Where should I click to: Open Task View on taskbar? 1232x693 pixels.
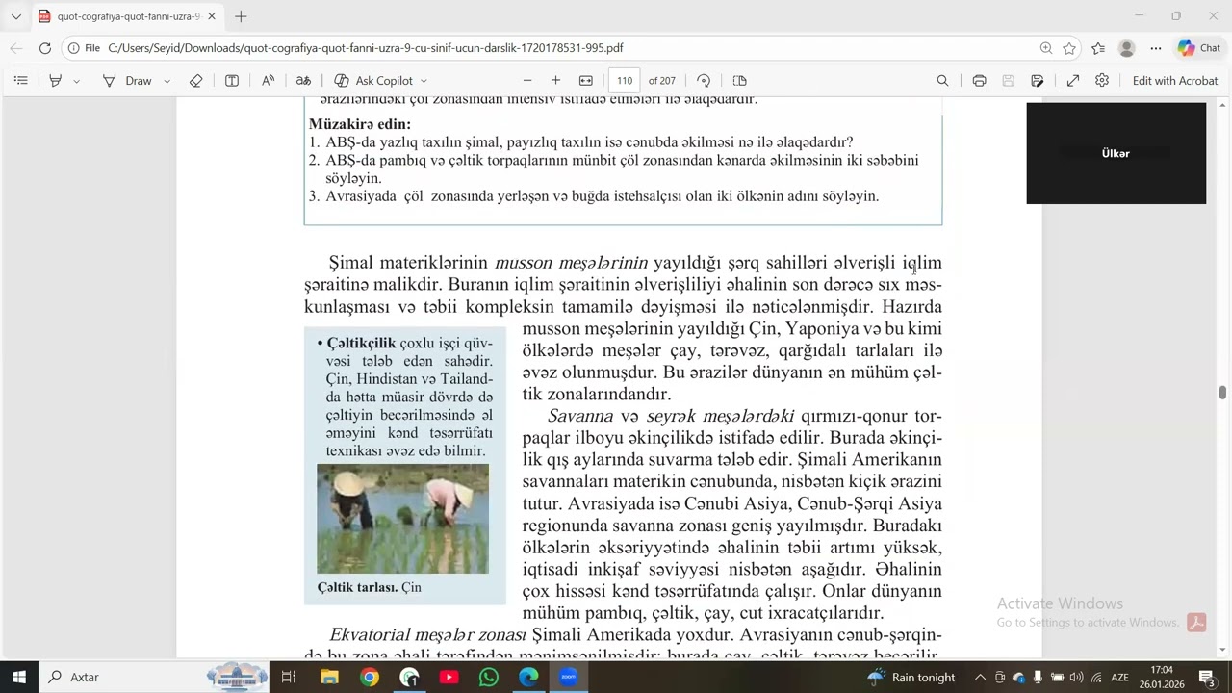point(288,677)
